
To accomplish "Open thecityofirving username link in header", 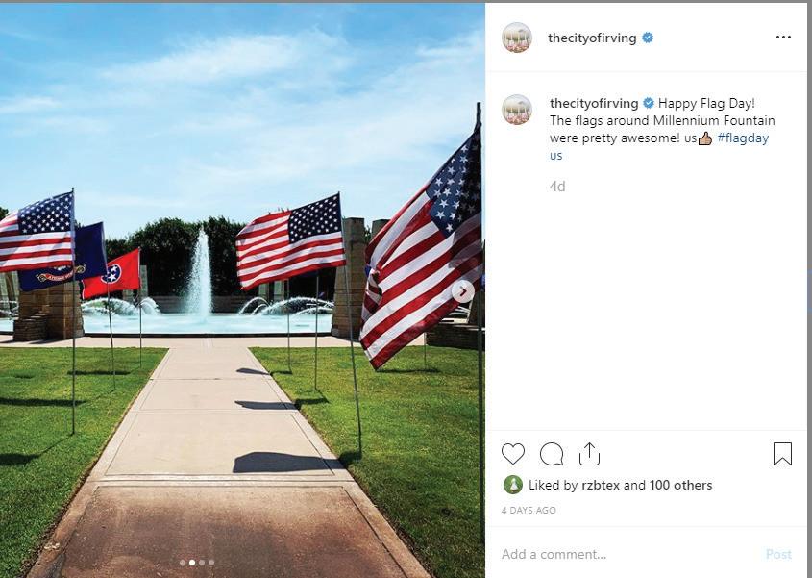I will (x=592, y=38).
